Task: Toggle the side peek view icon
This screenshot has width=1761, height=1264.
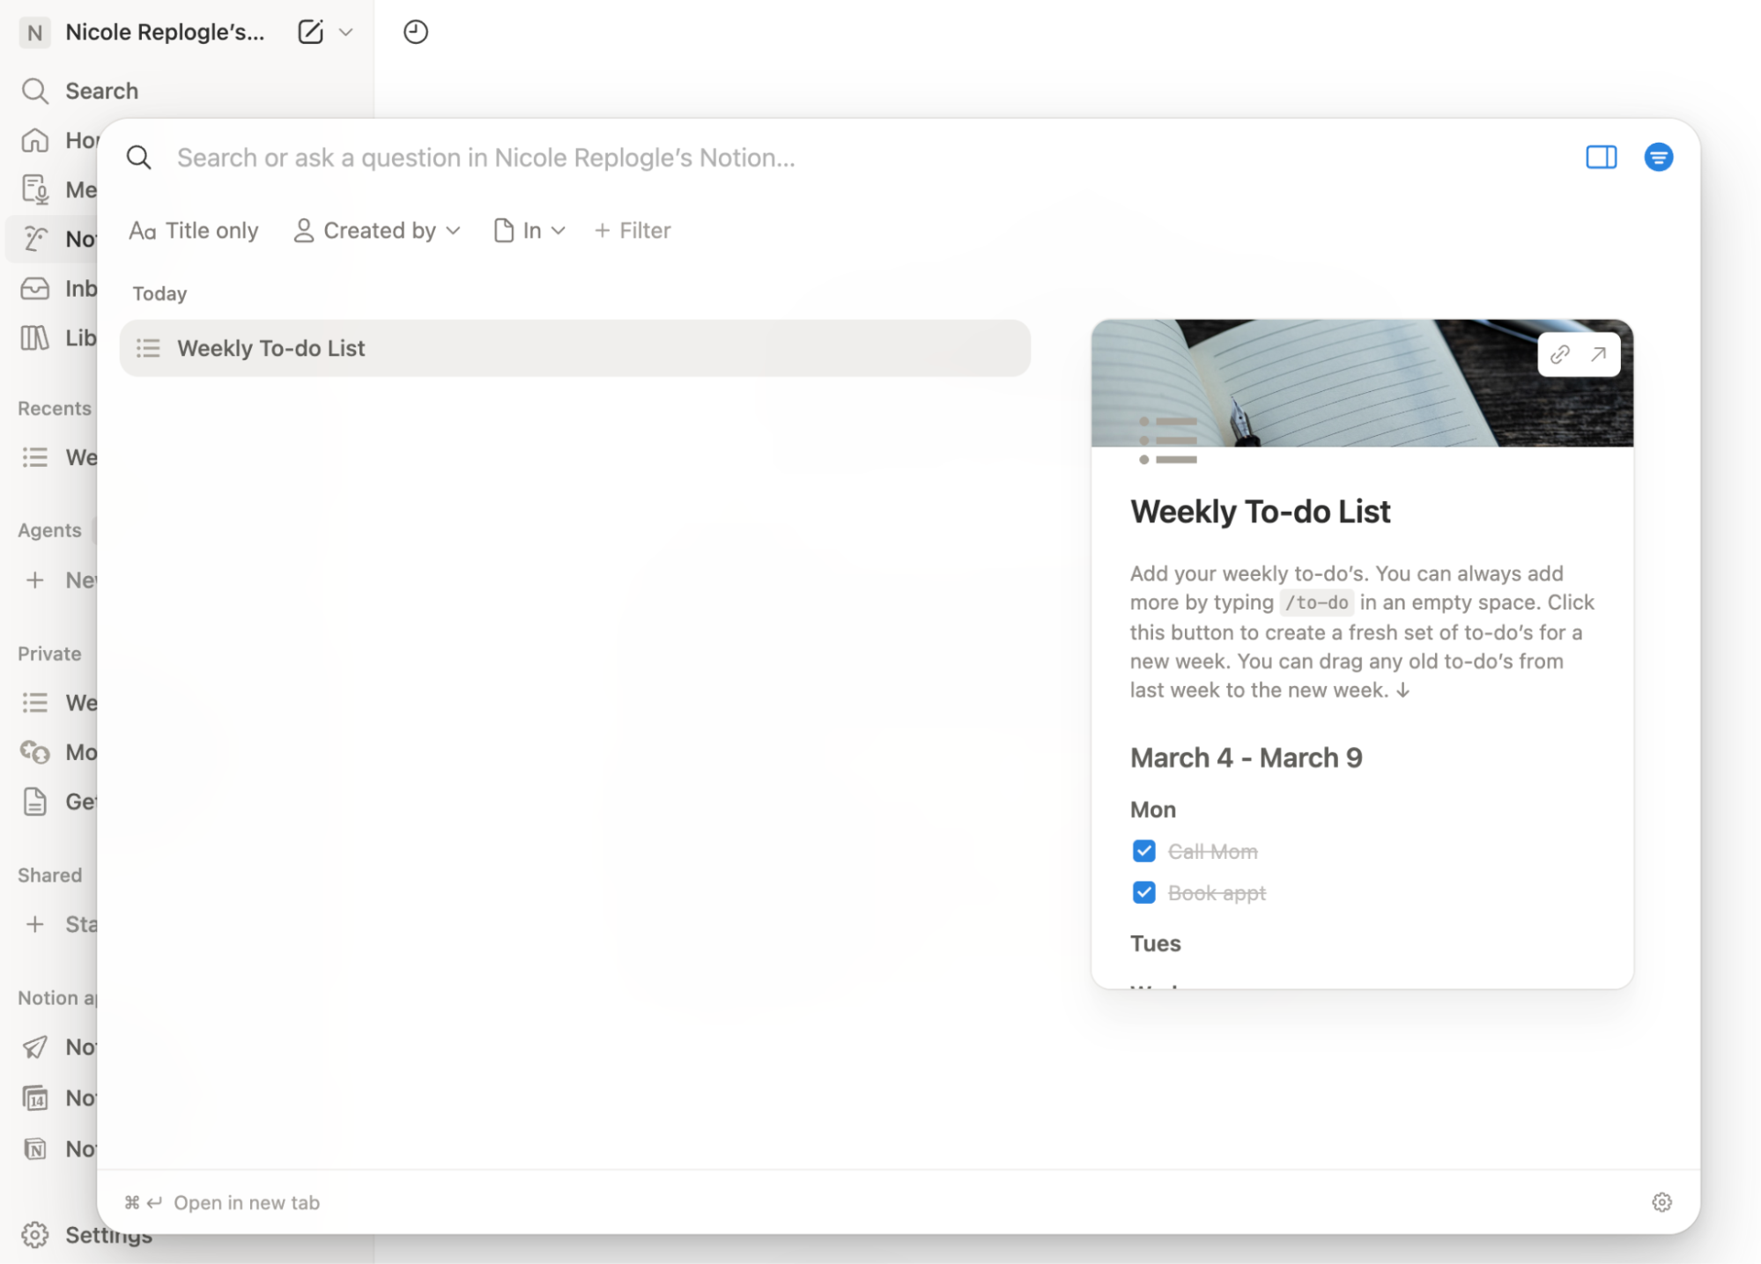Action: coord(1601,157)
